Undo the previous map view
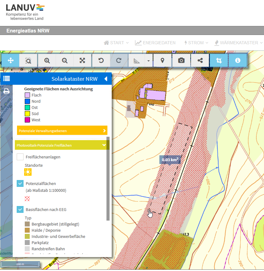Viewport: 264px width, 271px height. [x=101, y=61]
